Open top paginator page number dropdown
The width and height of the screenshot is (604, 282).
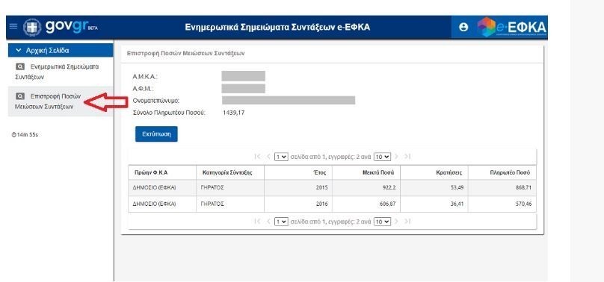[281, 157]
